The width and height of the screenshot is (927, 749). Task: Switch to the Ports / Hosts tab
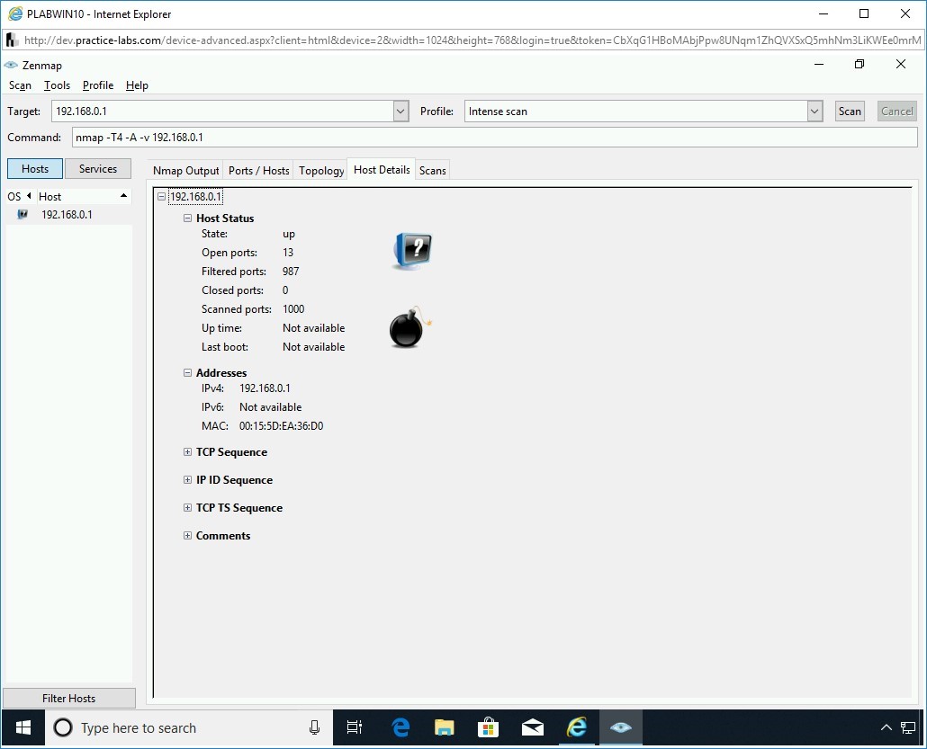coord(258,171)
